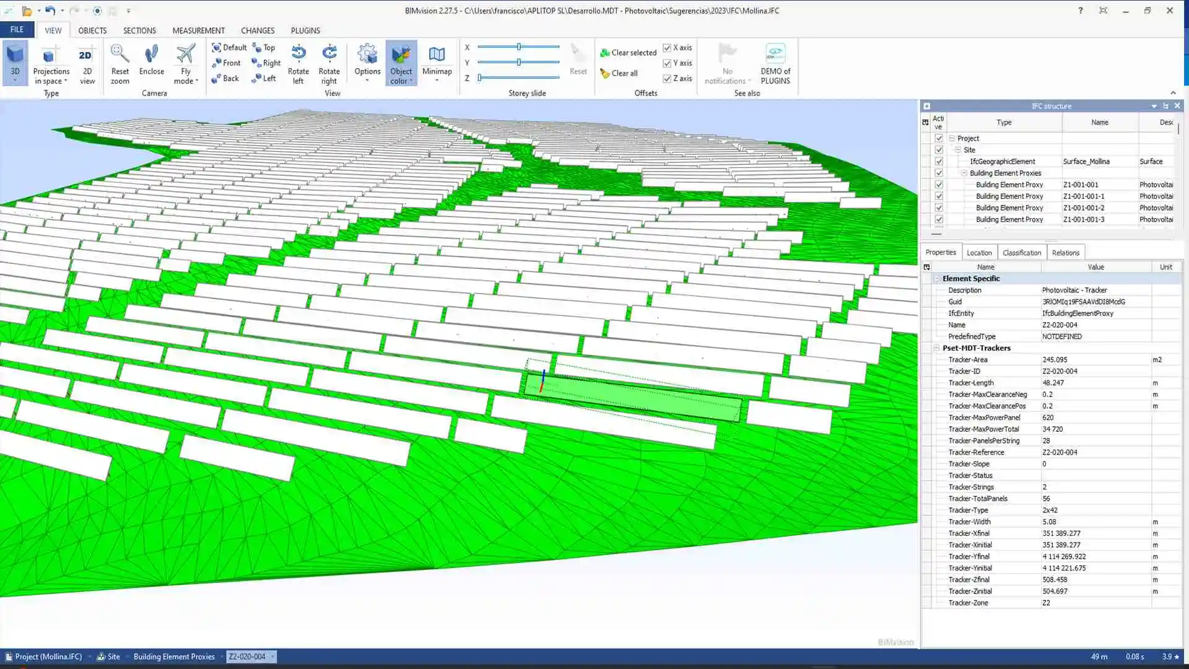
Task: Set camera to Left view
Action: [263, 79]
